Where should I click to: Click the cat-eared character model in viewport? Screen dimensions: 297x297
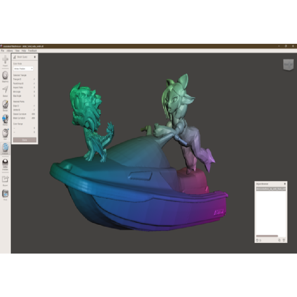pyautogui.click(x=182, y=121)
